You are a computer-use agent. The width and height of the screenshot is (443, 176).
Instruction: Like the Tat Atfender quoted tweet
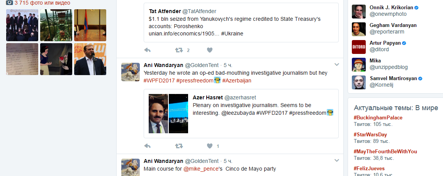(209, 50)
